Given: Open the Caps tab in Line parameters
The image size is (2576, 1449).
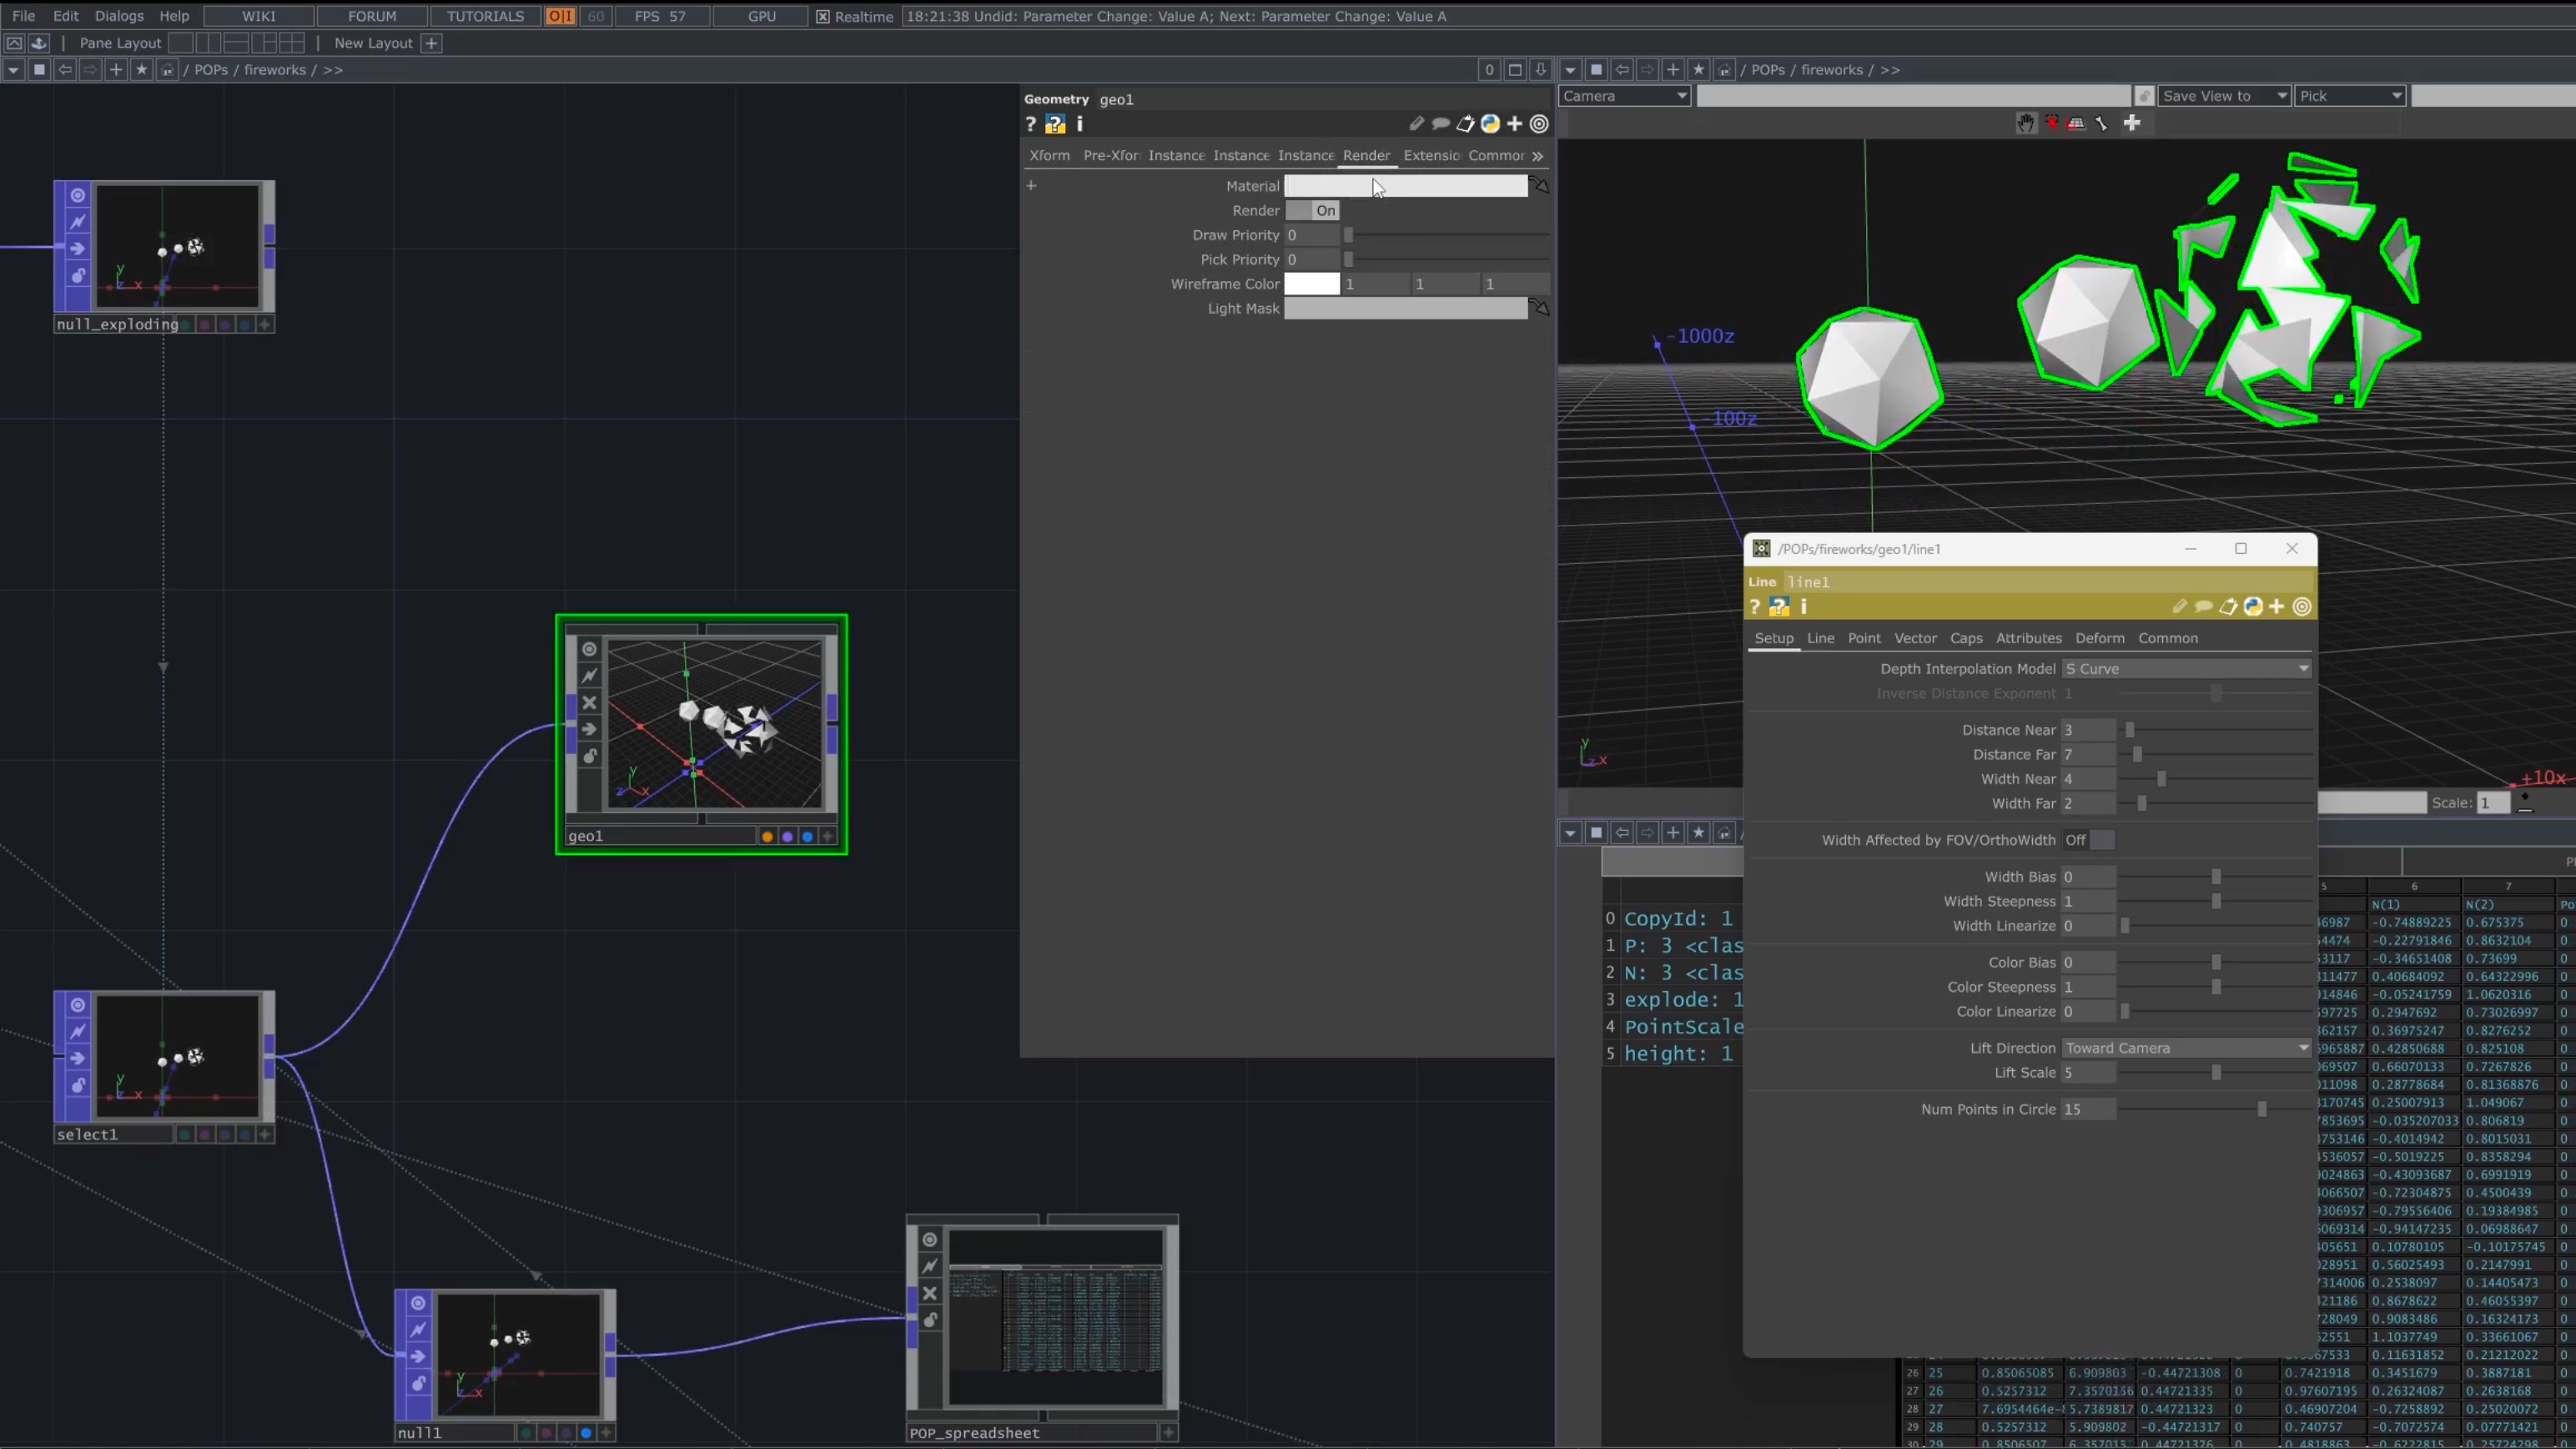Looking at the screenshot, I should [x=1965, y=638].
